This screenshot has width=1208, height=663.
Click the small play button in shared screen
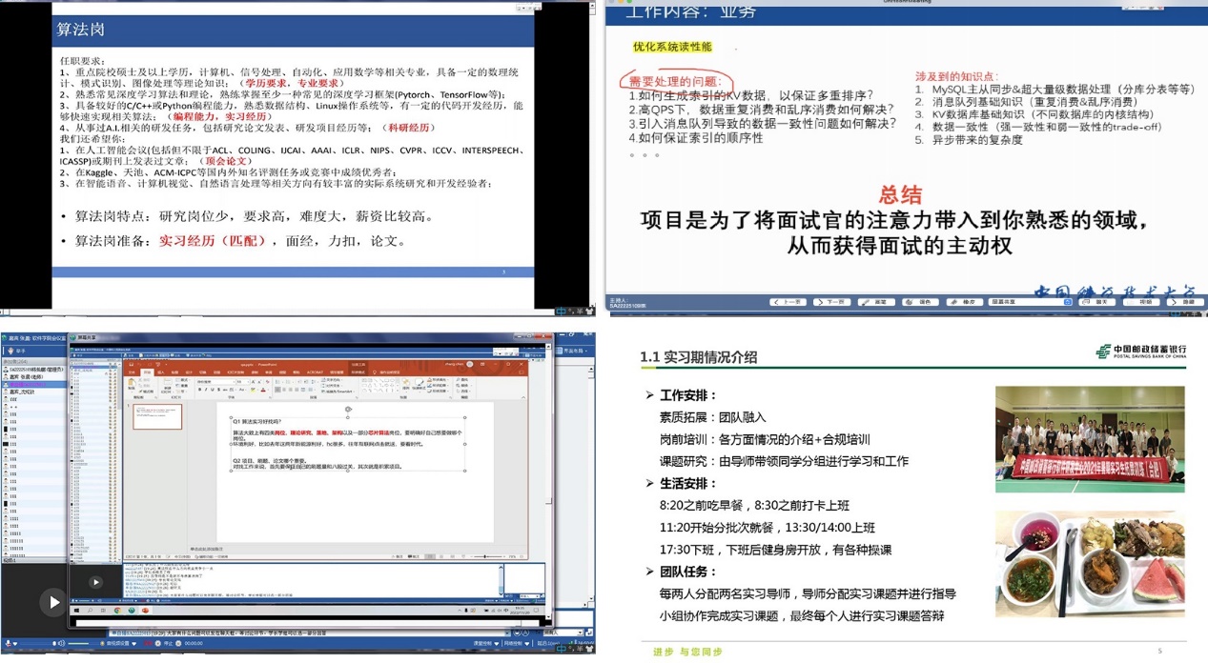(95, 582)
